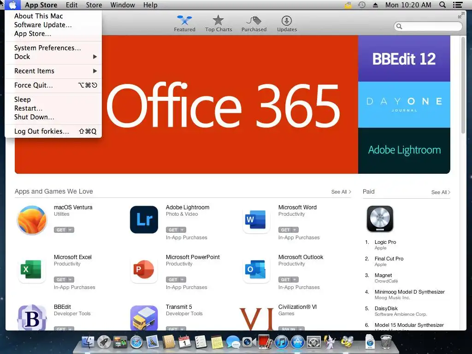This screenshot has width=472, height=354.
Task: Open iTunes from the Dock
Action: (282, 342)
